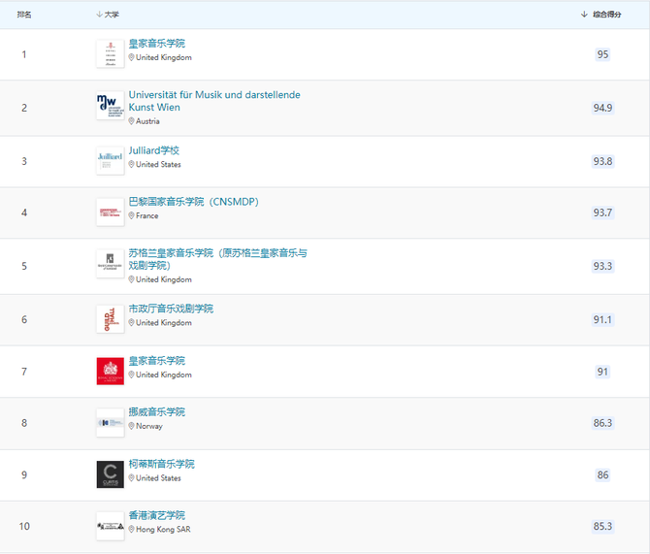
Task: Click the location pin in the 柯蒂斯音乐学院 row
Action: [x=131, y=477]
